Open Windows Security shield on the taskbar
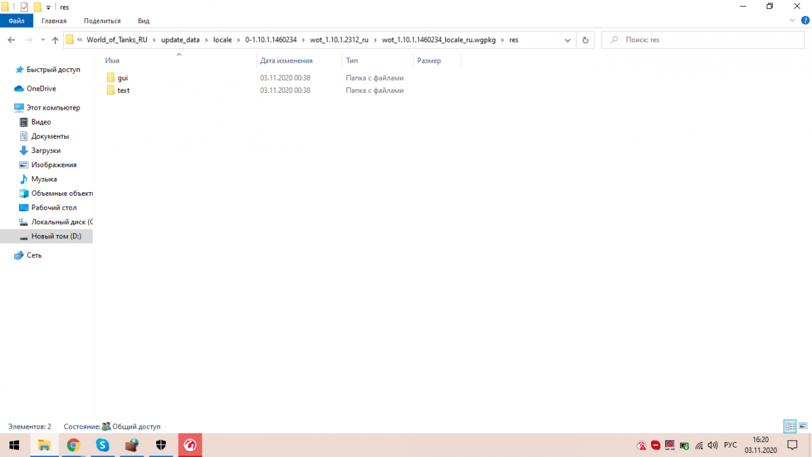 (161, 445)
